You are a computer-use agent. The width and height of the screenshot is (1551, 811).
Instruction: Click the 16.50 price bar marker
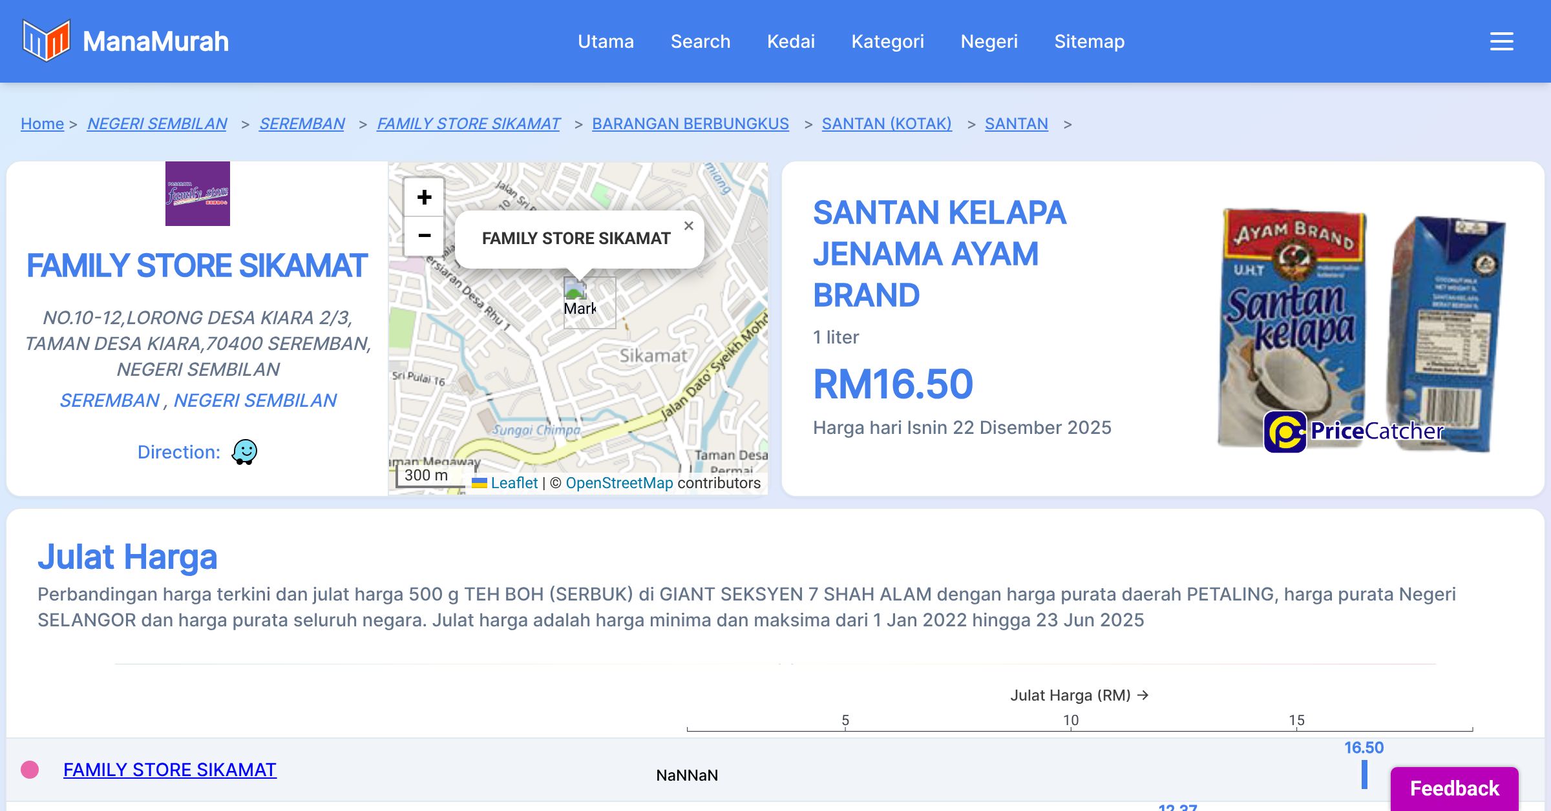[1364, 774]
